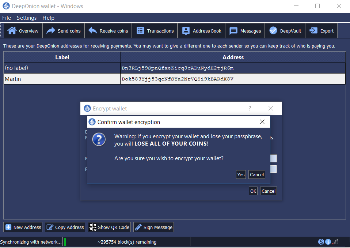Open the Receive coins tab
This screenshot has width=350, height=248.
tap(108, 31)
